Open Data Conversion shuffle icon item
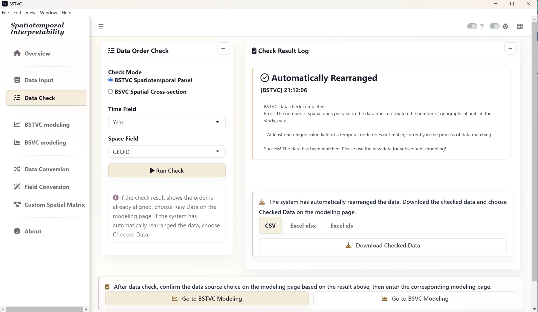Viewport: 538px width, 312px height. point(41,169)
